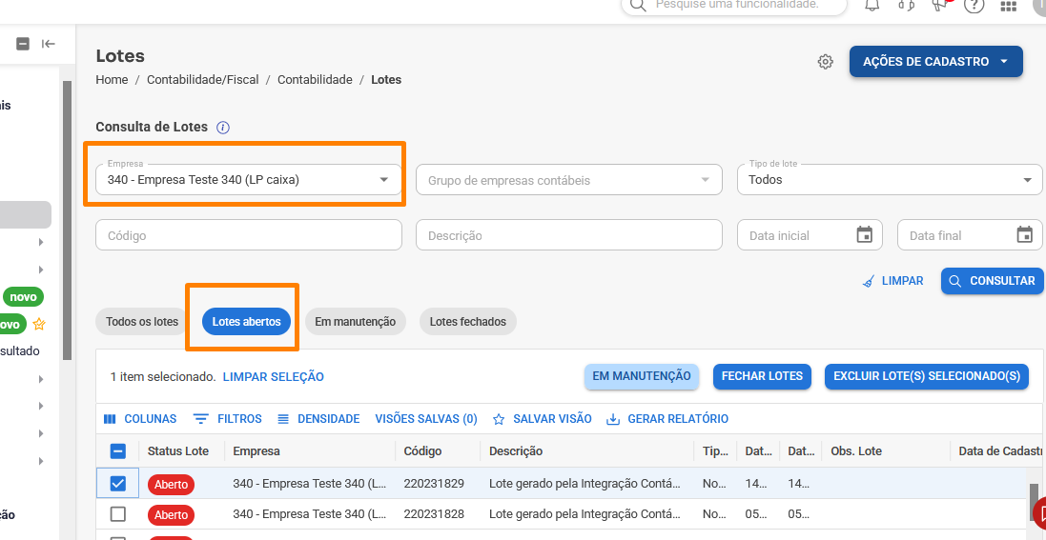Click the CONSULTAR button
The height and width of the screenshot is (540, 1046).
point(992,281)
